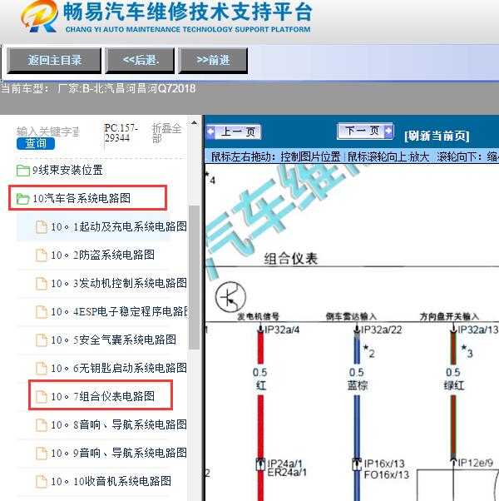Viewport: 499px width, 501px height.
Task: Click 折叠全部 to collapse all
Action: tap(166, 133)
